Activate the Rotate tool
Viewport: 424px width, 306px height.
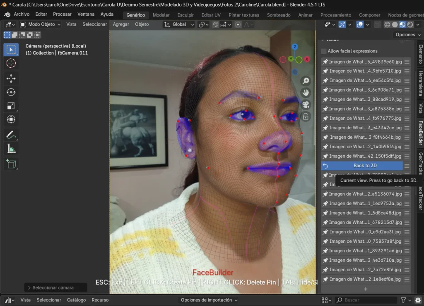(11, 92)
